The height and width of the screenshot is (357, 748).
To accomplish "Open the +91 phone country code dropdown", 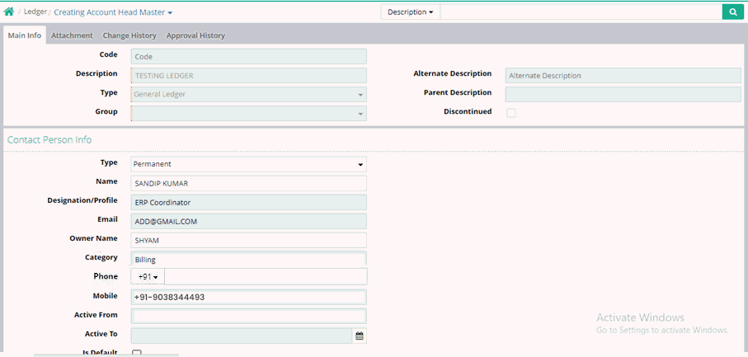I will click(148, 277).
